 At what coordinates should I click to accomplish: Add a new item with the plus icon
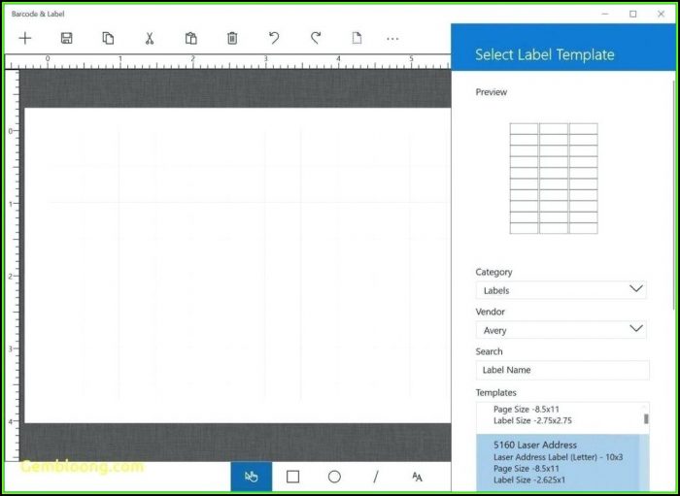point(25,38)
